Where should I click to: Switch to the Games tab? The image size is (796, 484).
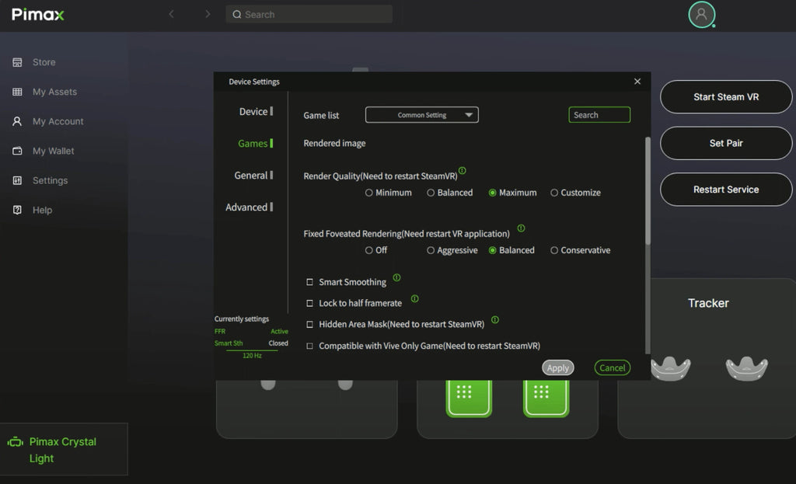point(255,144)
